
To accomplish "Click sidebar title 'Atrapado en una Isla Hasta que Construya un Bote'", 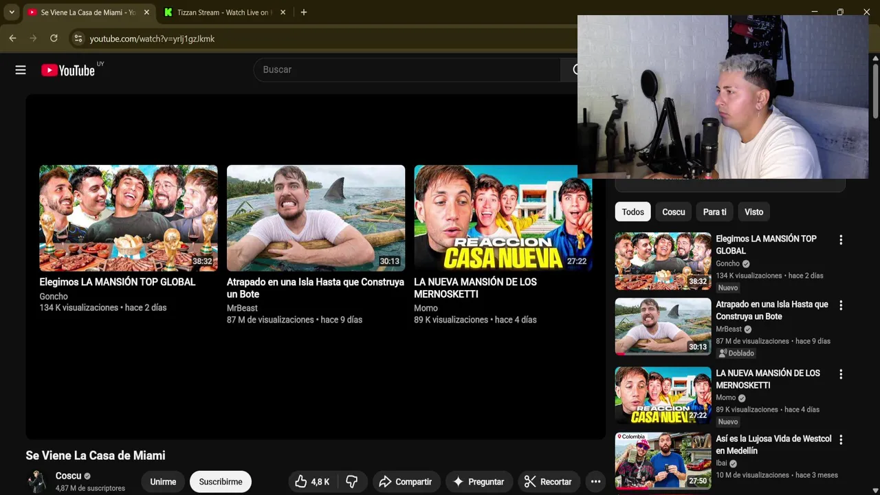I will 772,310.
